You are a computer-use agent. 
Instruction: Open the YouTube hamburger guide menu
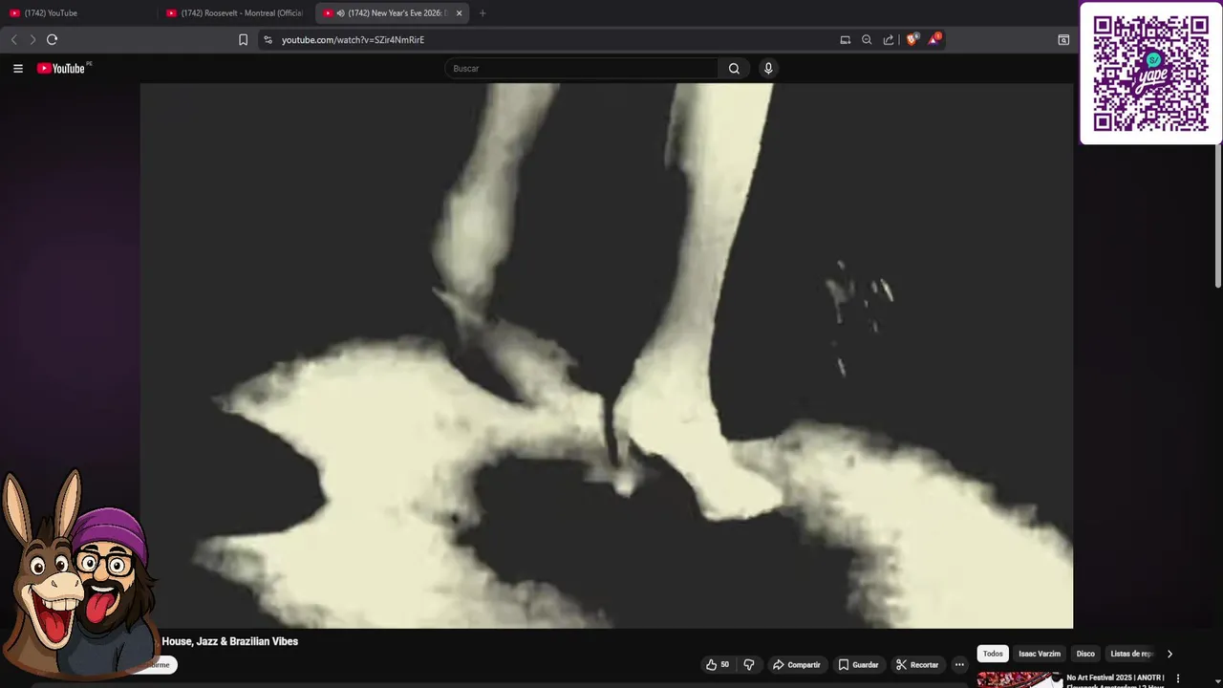tap(17, 68)
